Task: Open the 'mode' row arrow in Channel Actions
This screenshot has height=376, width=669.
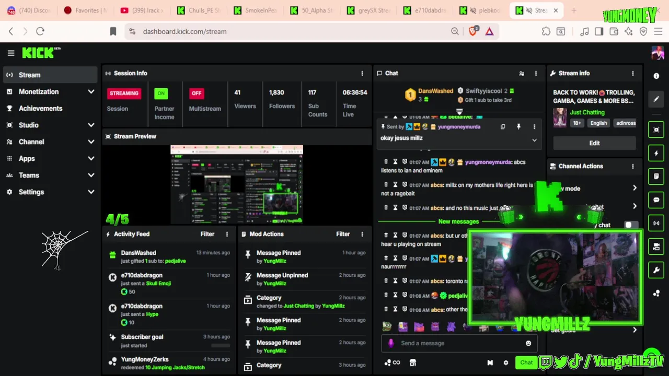Action: (635, 189)
